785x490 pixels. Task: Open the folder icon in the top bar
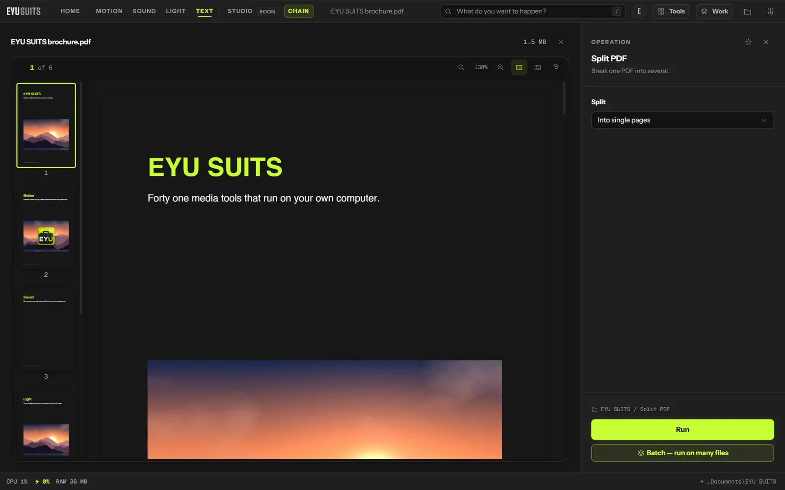[748, 11]
